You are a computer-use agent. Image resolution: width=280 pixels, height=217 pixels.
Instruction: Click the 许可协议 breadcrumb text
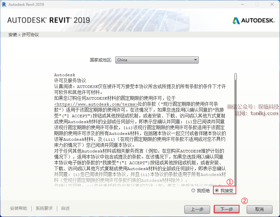pyautogui.click(x=30, y=35)
